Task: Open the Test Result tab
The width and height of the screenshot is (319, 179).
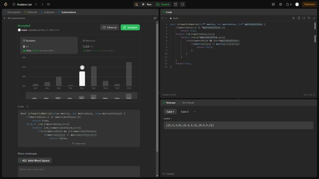Action: coord(186,103)
